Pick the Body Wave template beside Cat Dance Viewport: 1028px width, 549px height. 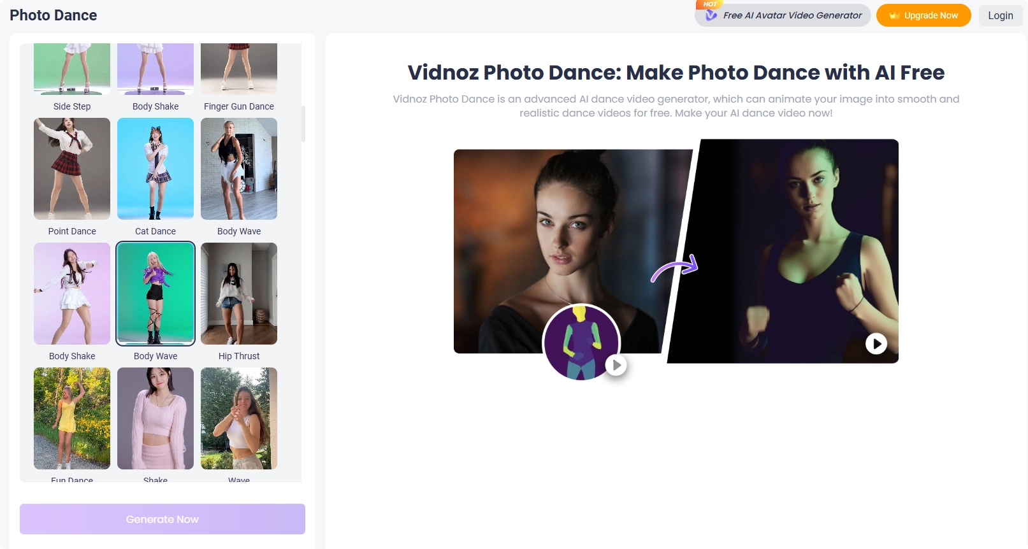coord(239,169)
